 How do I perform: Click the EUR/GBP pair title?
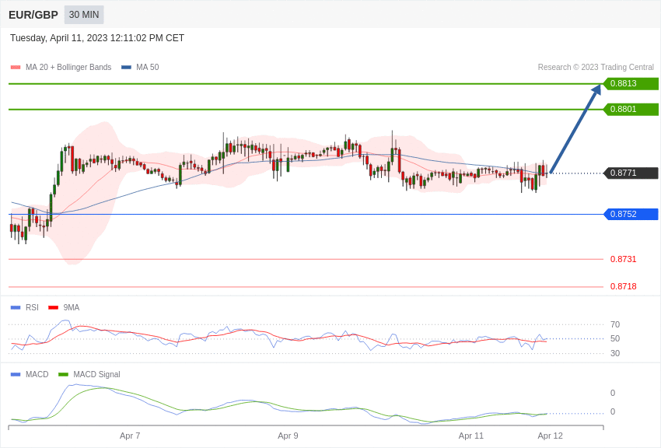33,15
